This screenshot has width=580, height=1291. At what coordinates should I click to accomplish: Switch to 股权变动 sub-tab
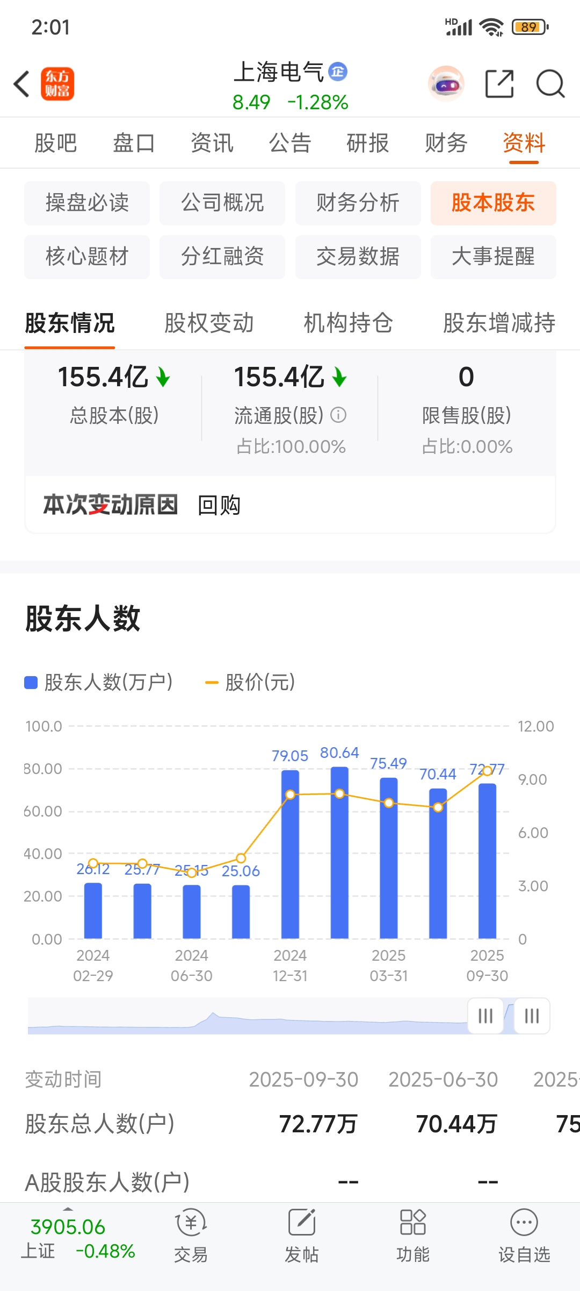[x=209, y=323]
